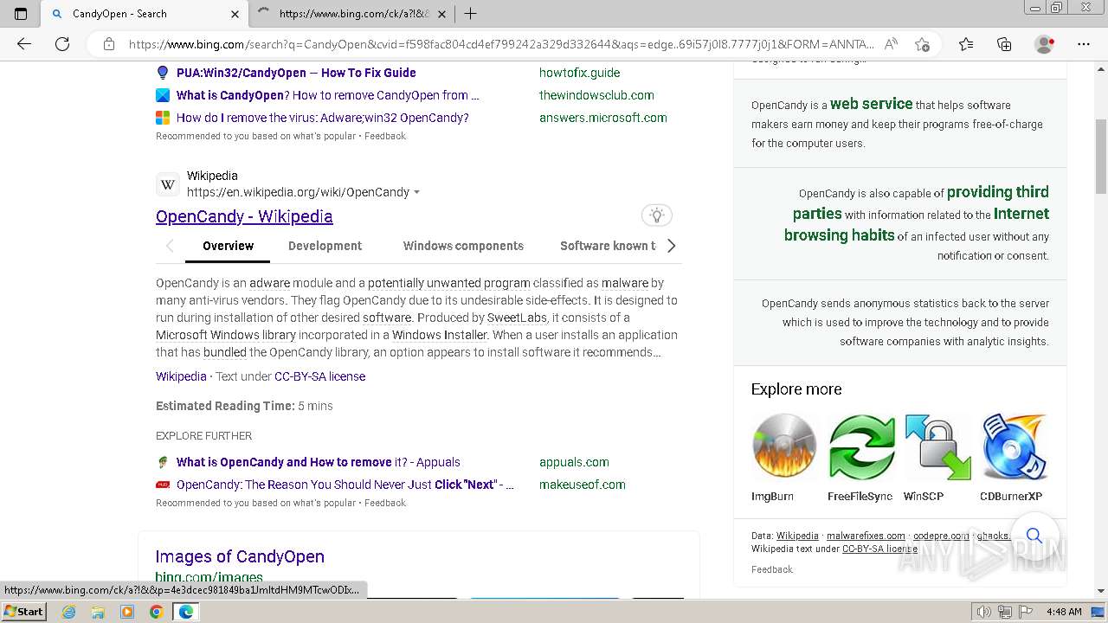Image resolution: width=1108 pixels, height=623 pixels.
Task: Click the howtofix.guide domain text
Action: coord(579,73)
